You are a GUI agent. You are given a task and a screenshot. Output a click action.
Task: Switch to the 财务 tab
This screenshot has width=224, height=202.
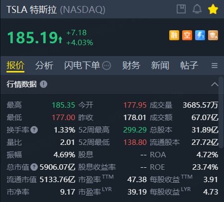pyautogui.click(x=131, y=66)
